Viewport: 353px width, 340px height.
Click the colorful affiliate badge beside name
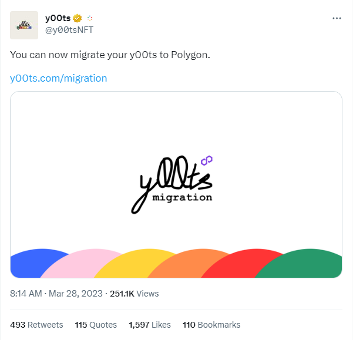point(90,18)
